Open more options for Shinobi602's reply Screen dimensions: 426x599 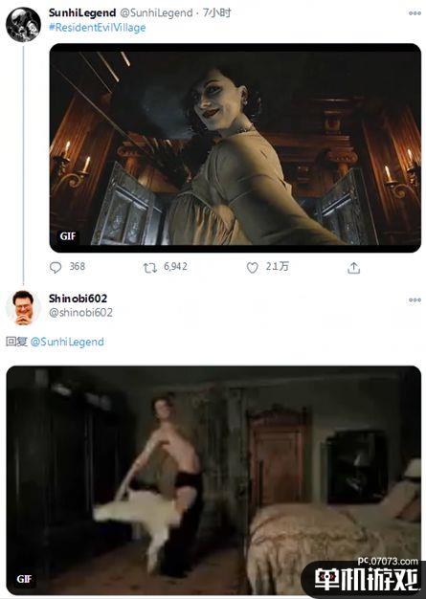pyautogui.click(x=415, y=299)
